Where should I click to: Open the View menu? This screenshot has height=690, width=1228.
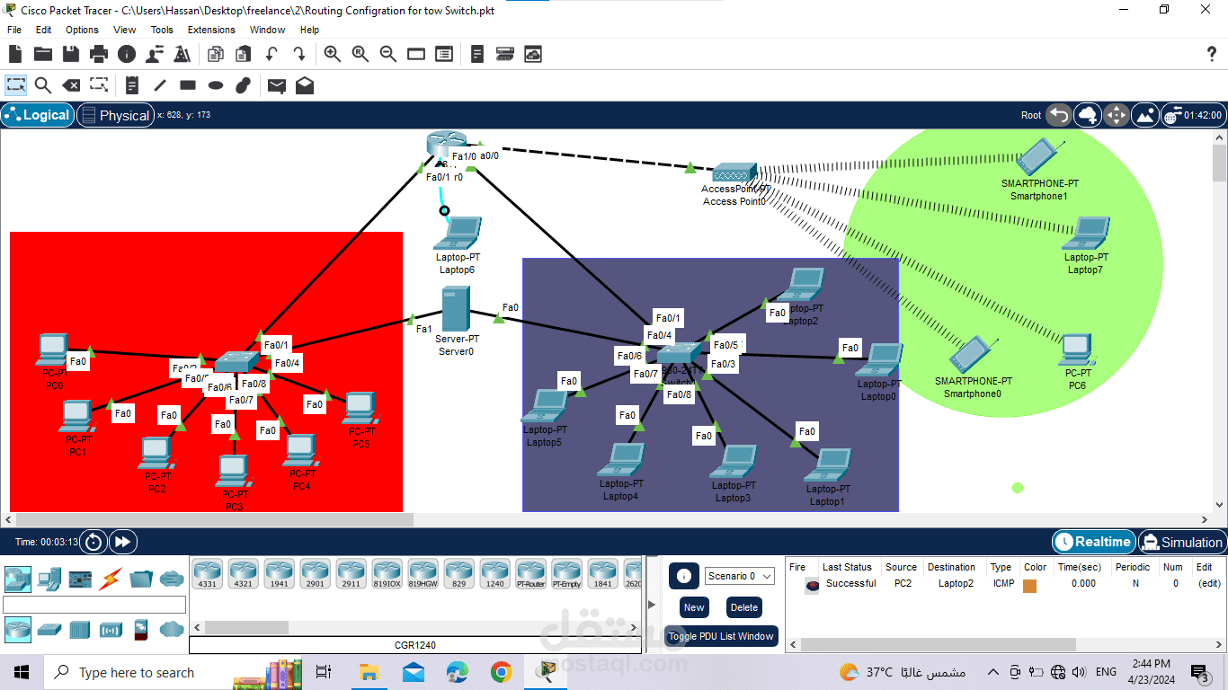(x=125, y=30)
